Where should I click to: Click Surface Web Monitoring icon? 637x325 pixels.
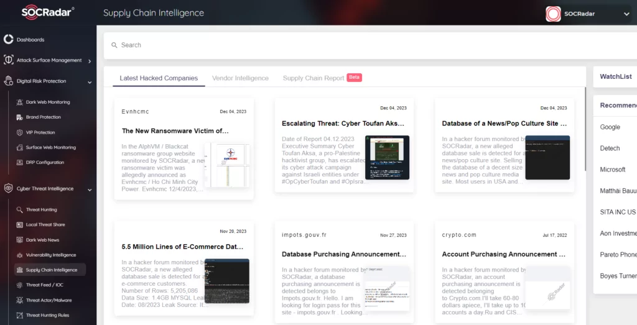point(19,147)
